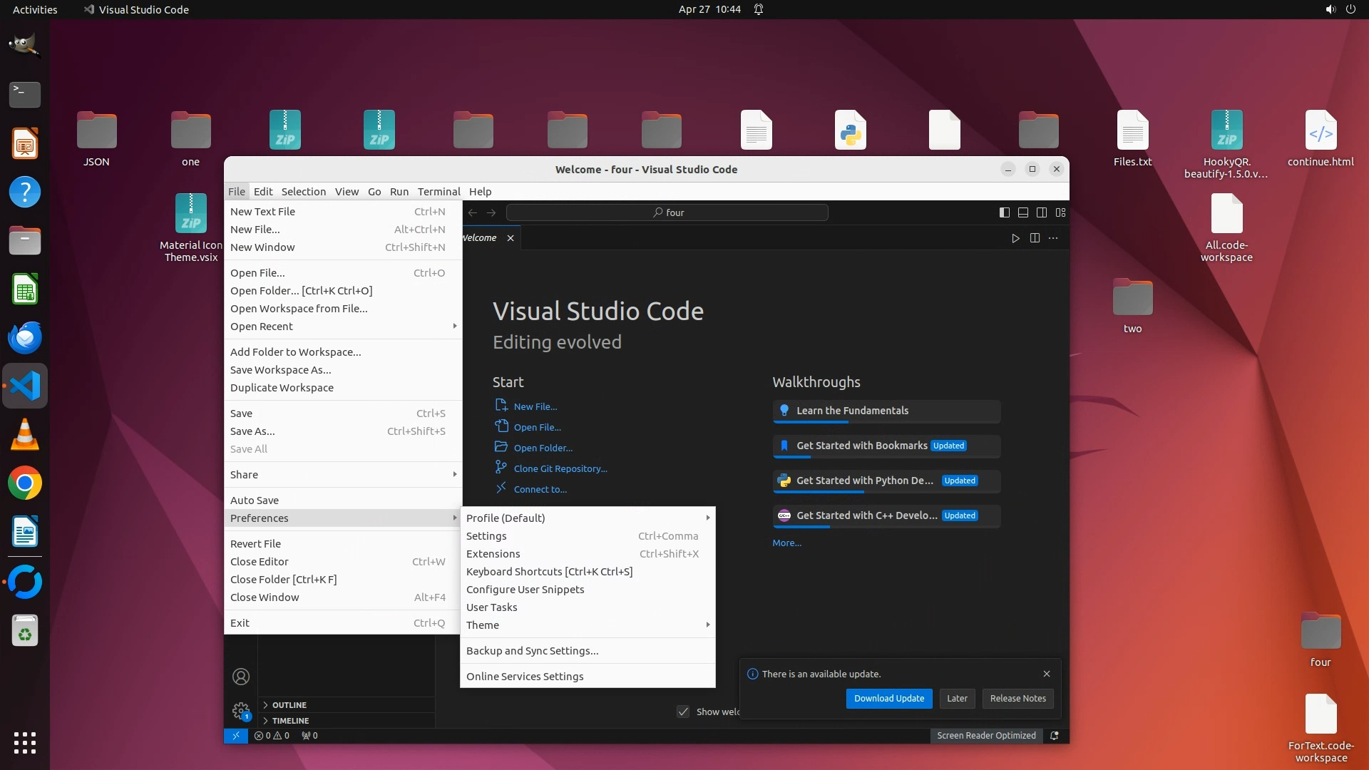The height and width of the screenshot is (770, 1369).
Task: Open remote window icon in status bar
Action: click(236, 735)
